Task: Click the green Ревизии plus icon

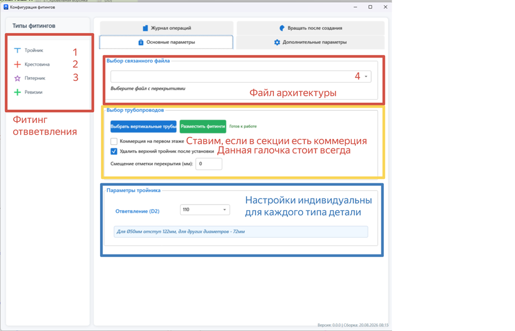Action: click(17, 92)
